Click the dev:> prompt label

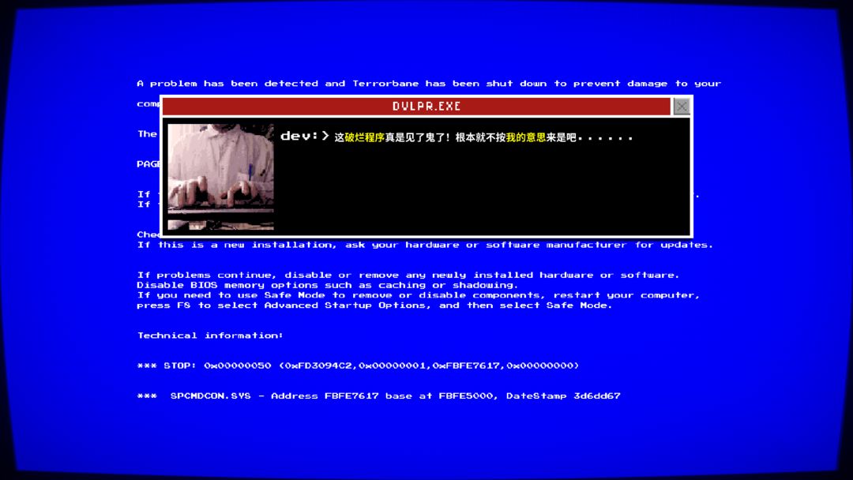305,136
